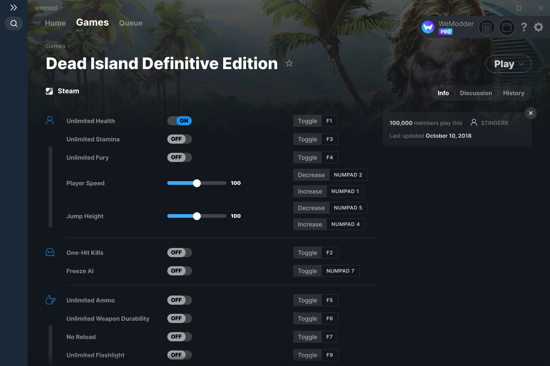Maximize the WeMod window
This screenshot has height=366, width=550.
click(x=519, y=8)
